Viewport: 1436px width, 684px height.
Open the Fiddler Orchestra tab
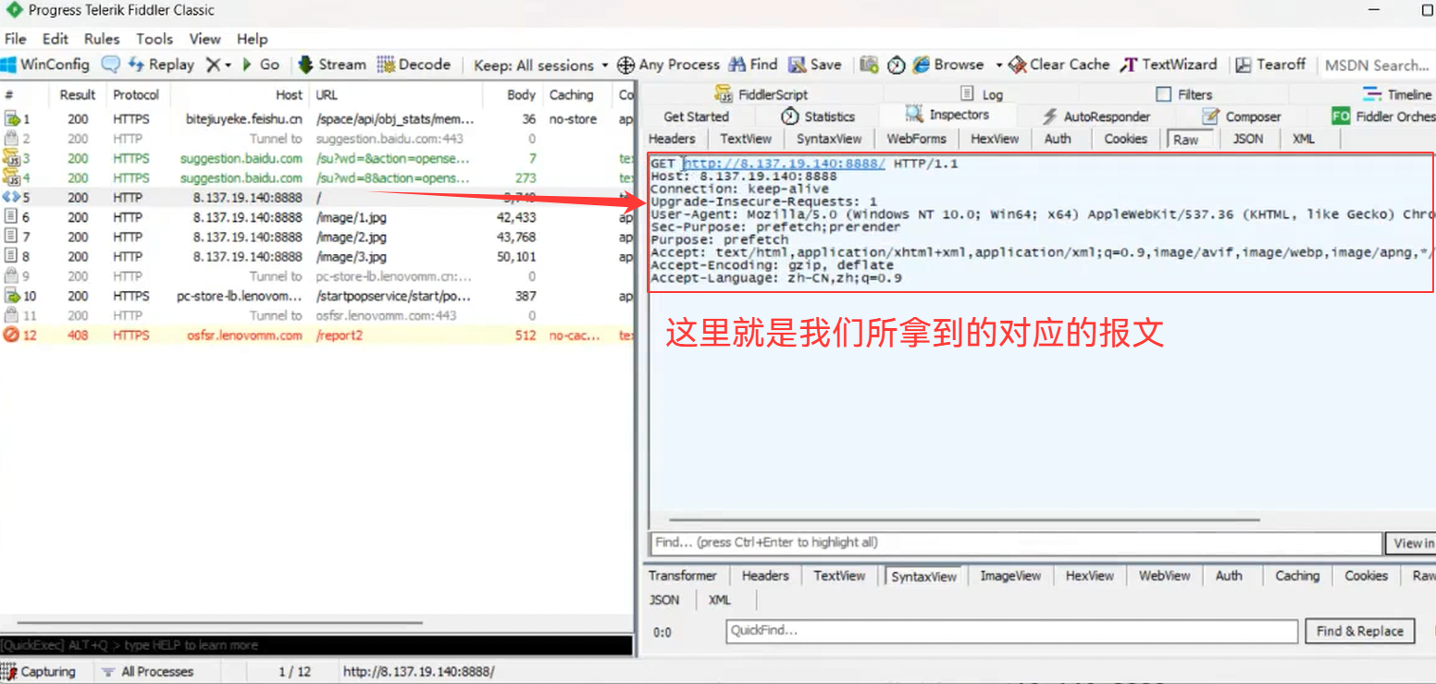1382,116
